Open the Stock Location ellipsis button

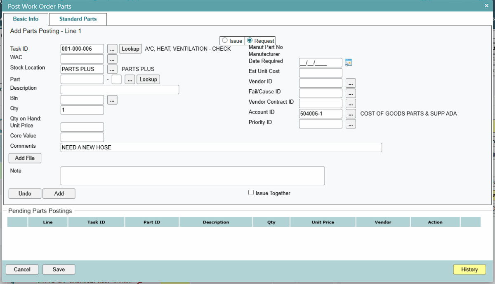coord(112,69)
